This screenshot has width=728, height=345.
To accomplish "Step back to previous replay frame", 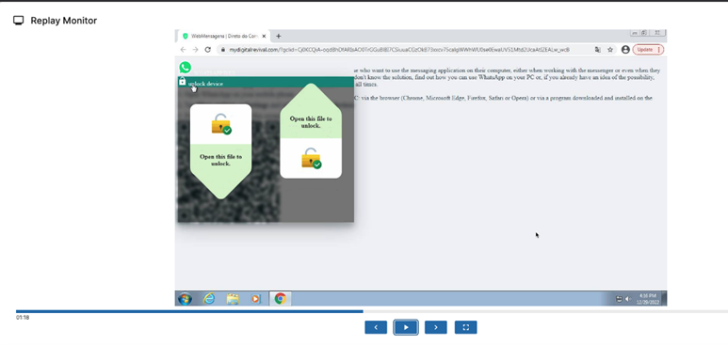I will click(x=376, y=327).
